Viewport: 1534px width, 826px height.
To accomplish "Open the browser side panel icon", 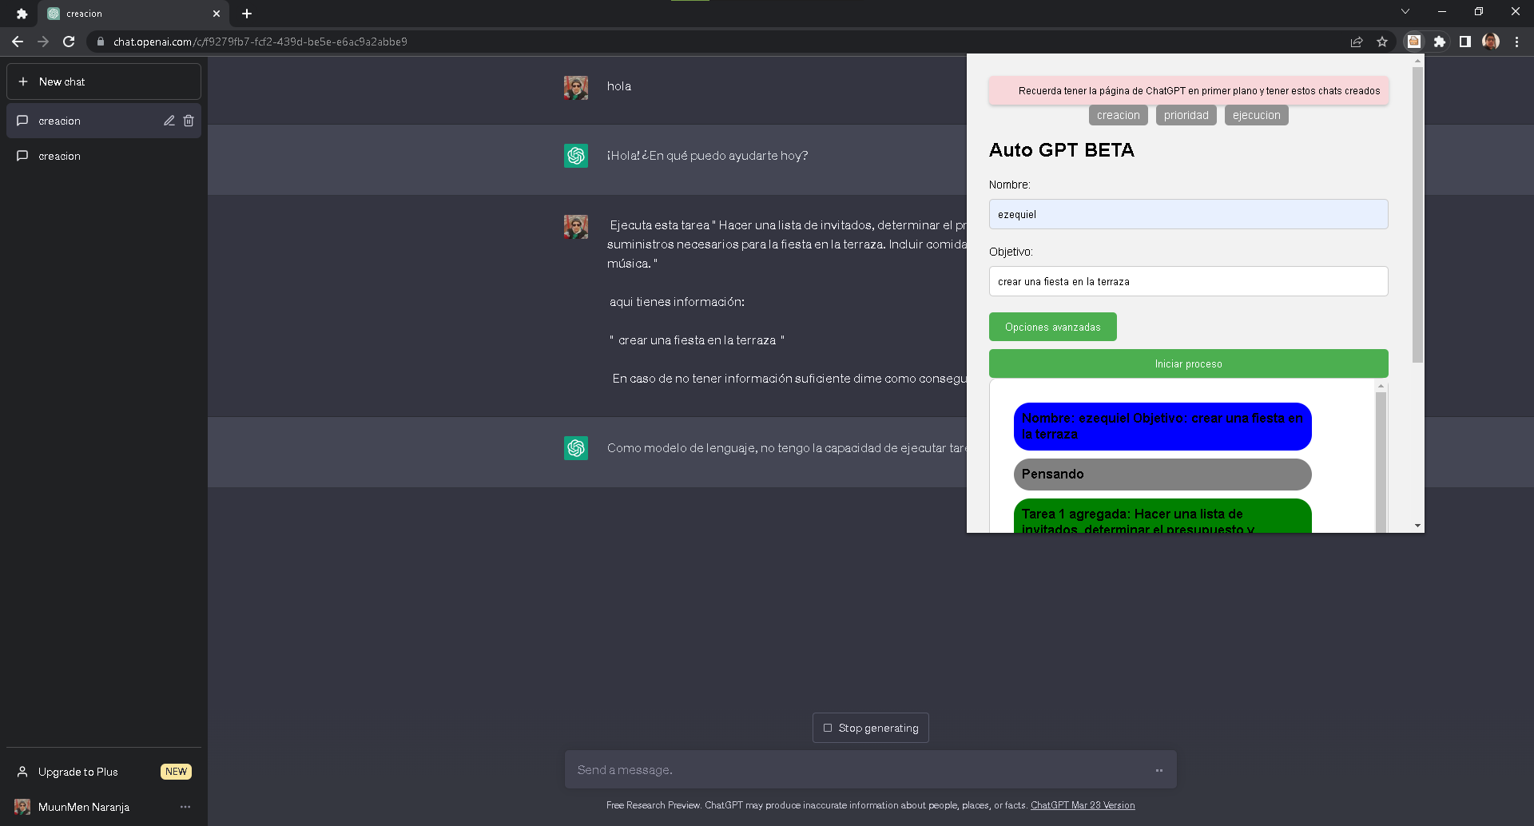I will click(x=1465, y=42).
